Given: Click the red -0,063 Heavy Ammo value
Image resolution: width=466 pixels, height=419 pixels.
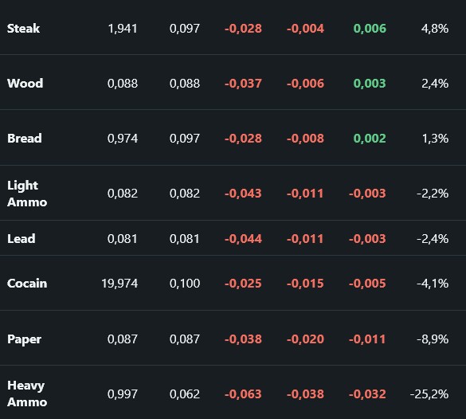Looking at the screenshot, I should (243, 394).
